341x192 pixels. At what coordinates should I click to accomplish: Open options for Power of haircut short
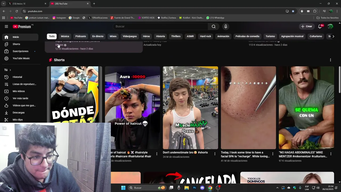tap(157, 154)
